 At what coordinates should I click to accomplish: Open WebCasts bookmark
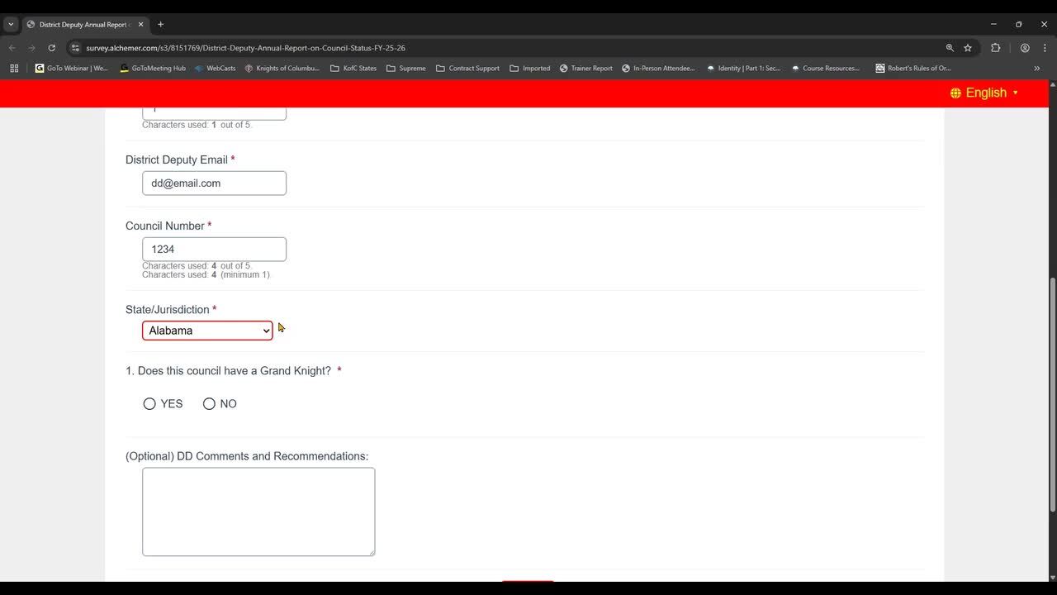pyautogui.click(x=216, y=69)
